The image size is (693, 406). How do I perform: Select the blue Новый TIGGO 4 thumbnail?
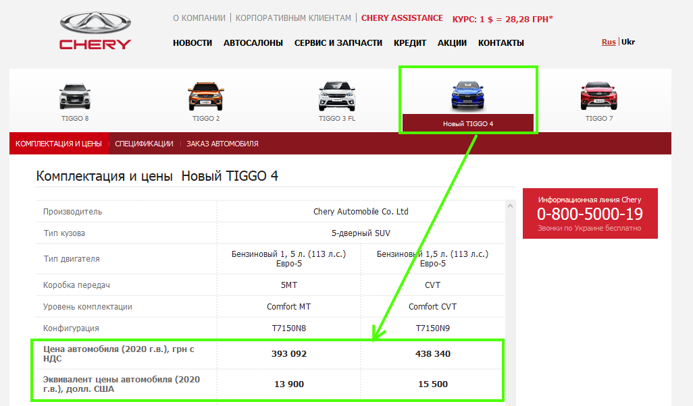(467, 96)
